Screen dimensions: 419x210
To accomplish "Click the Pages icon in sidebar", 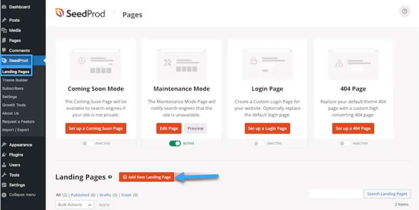I will coord(4,41).
